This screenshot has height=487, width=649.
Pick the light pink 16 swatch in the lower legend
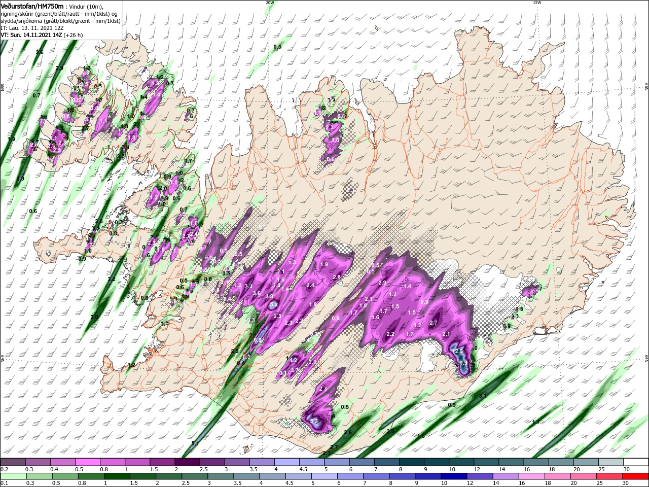click(x=532, y=476)
